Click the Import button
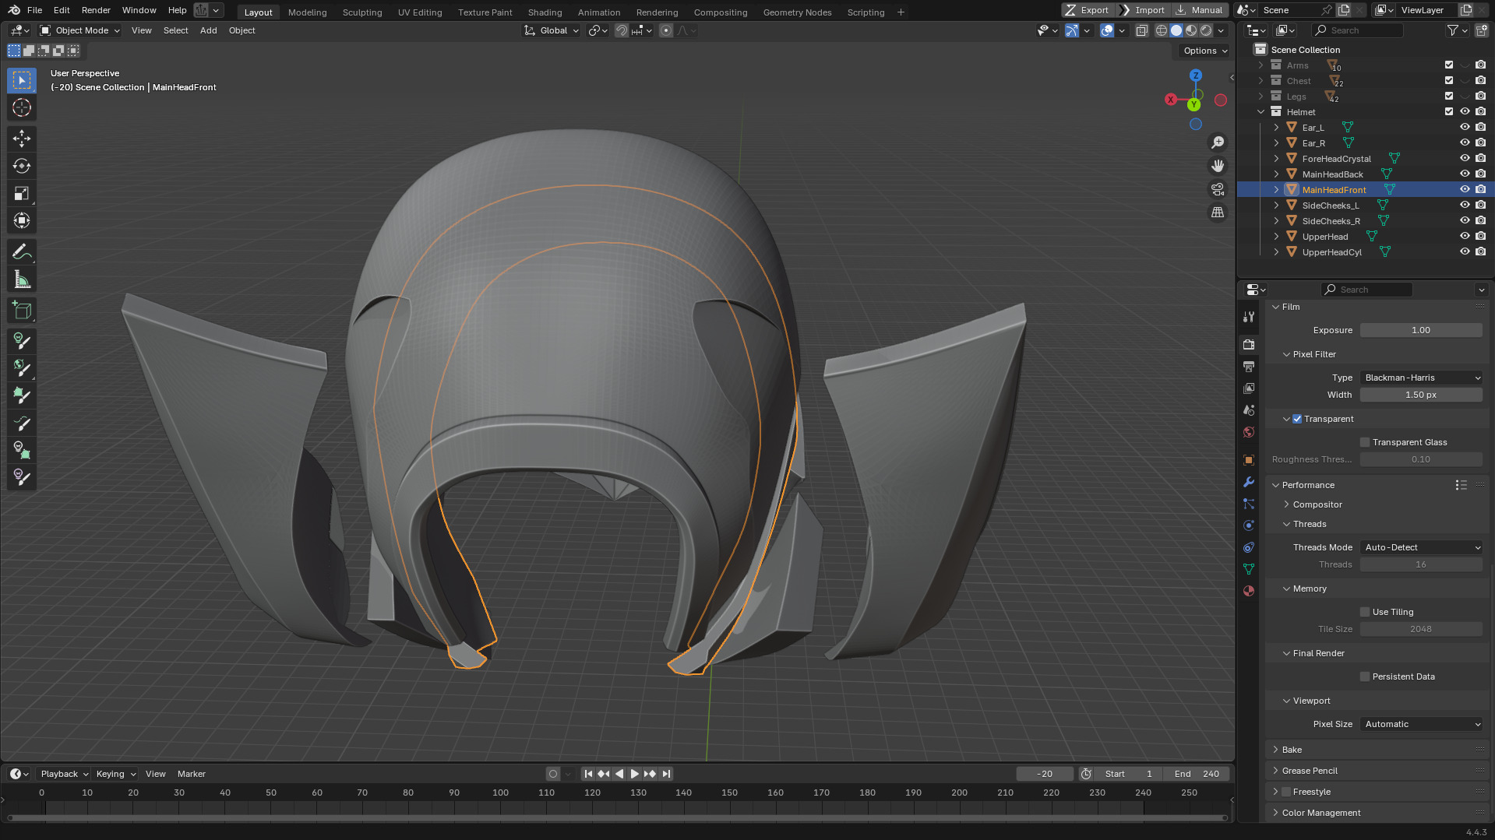1495x840 pixels. pyautogui.click(x=1143, y=10)
